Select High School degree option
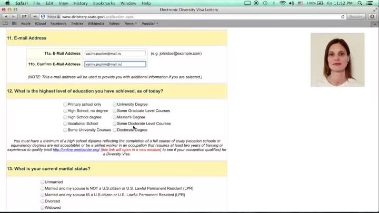Screen dimensions: 379x213 click(x=65, y=117)
